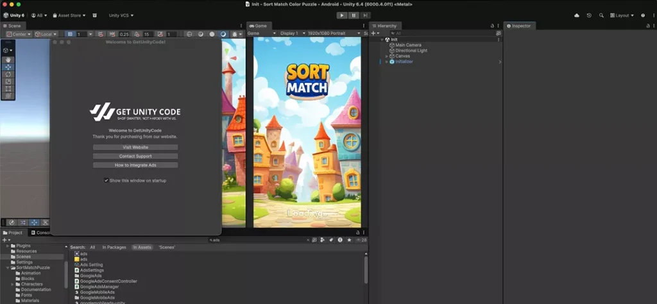This screenshot has width=657, height=304.
Task: Click the rotation snap value 15 field
Action: tap(148, 35)
